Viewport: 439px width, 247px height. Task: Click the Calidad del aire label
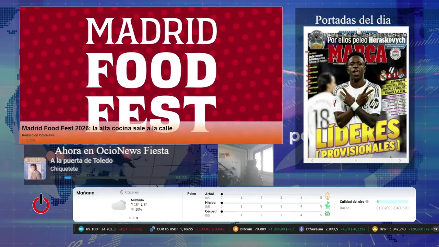coord(352,202)
